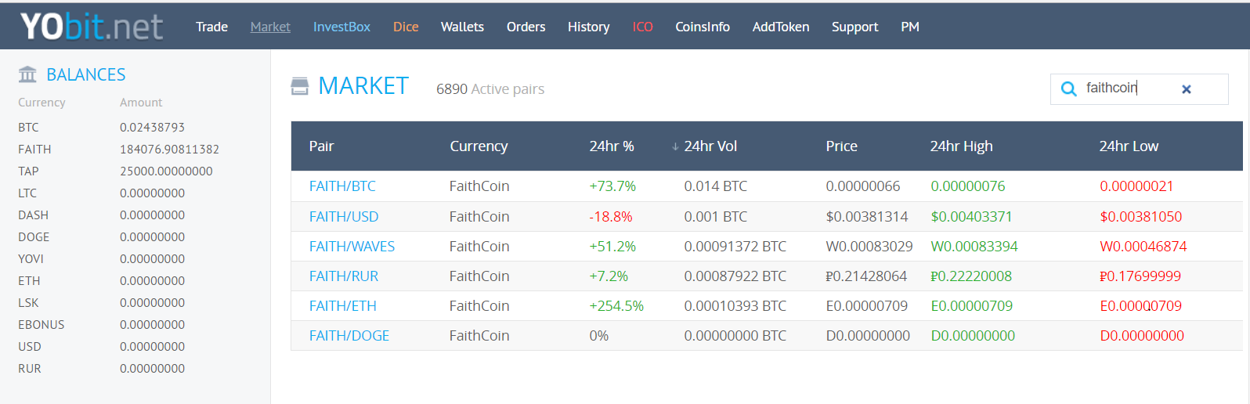Sort by the 24hr Vol arrow
Viewport: 1250px width, 404px height.
pyautogui.click(x=675, y=146)
